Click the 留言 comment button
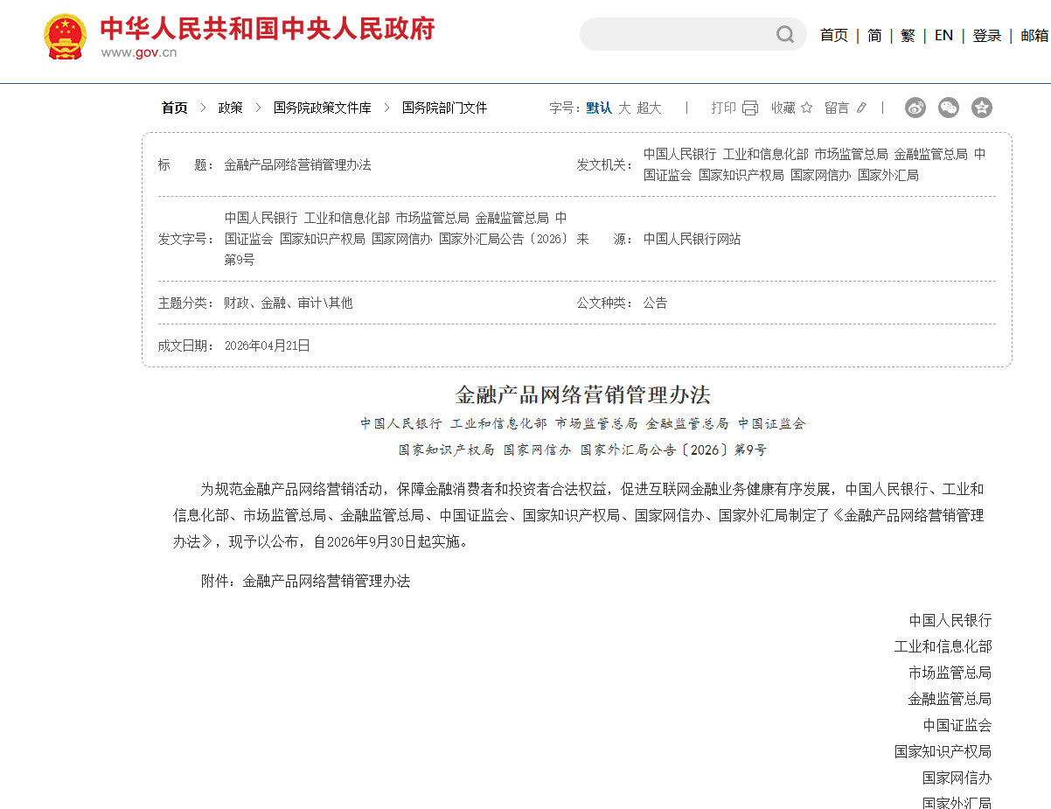1051x809 pixels. pos(837,108)
